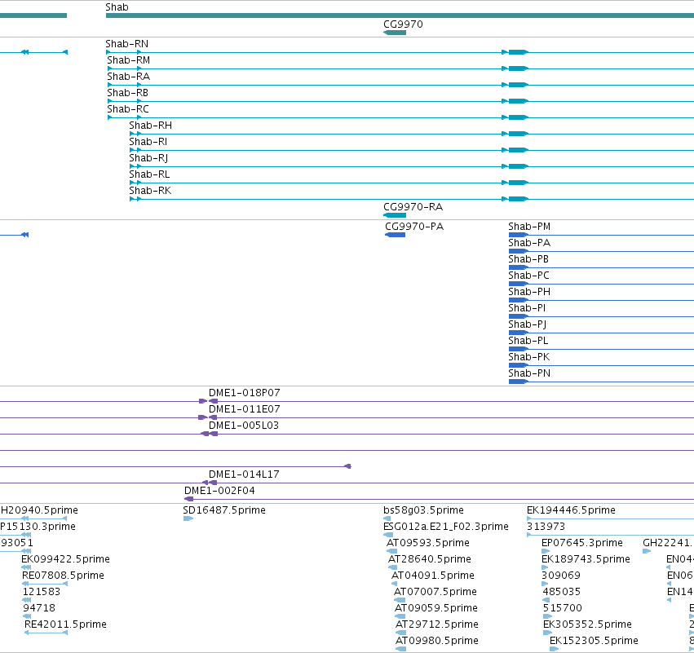The image size is (694, 653).
Task: Select the EK305352.5prime EST label
Action: (587, 624)
